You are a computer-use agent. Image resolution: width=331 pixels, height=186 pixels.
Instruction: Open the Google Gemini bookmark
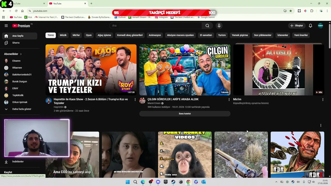point(206,17)
